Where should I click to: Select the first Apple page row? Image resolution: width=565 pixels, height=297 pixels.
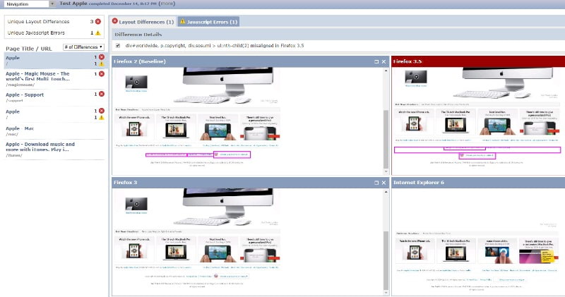click(x=56, y=61)
